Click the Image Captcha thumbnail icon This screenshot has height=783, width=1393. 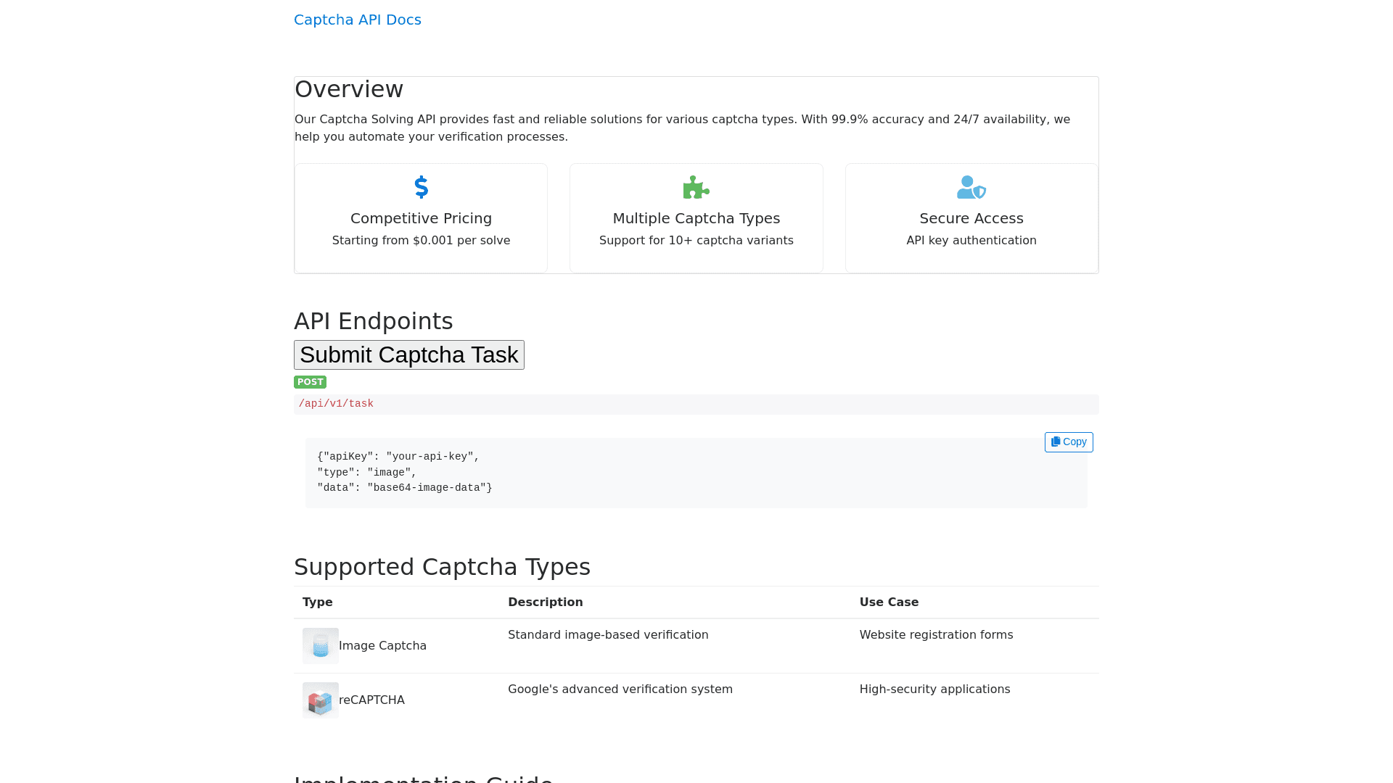click(320, 646)
